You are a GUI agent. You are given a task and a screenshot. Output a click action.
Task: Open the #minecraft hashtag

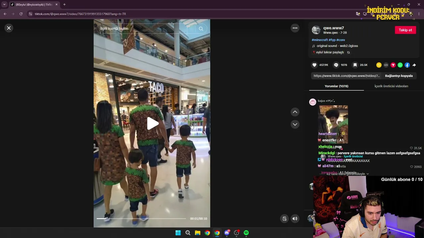319,40
